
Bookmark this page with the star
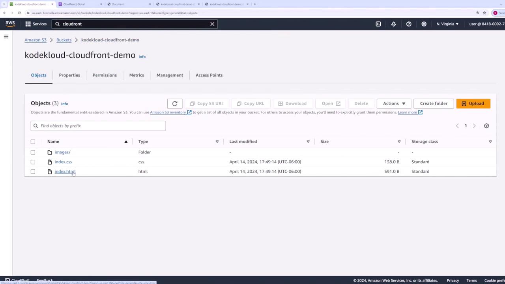coord(484,13)
